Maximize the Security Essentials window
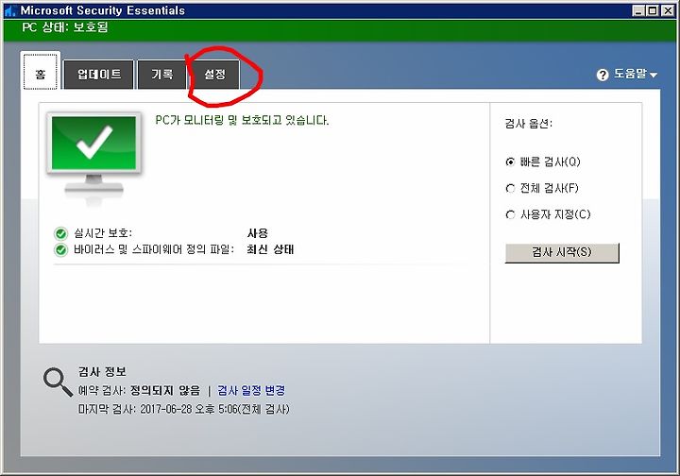This screenshot has width=680, height=476. coord(653,10)
